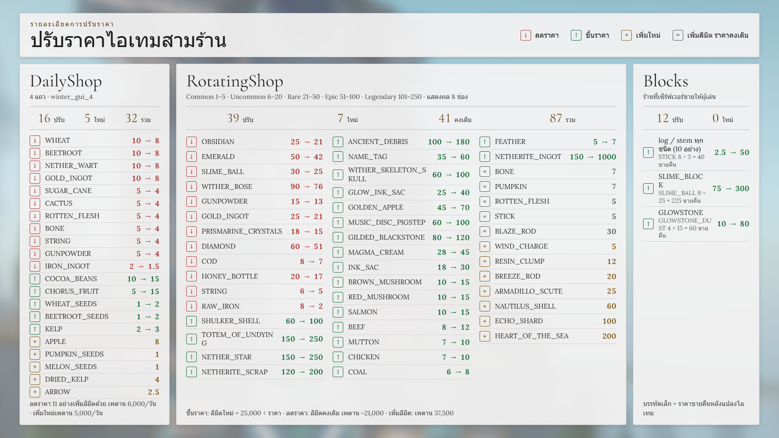Click the plus icon beside HEART_OF_THE_SEA
Image resolution: width=779 pixels, height=438 pixels.
[x=485, y=336]
